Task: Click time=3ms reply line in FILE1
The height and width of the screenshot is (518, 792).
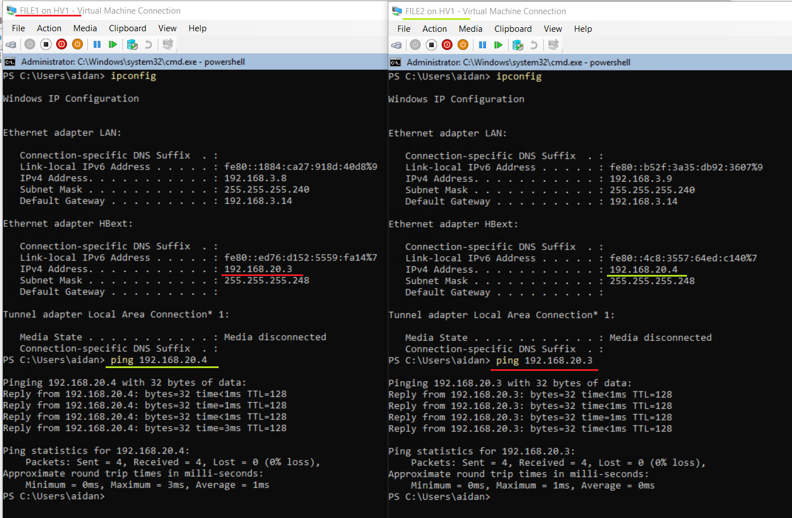Action: pos(145,428)
